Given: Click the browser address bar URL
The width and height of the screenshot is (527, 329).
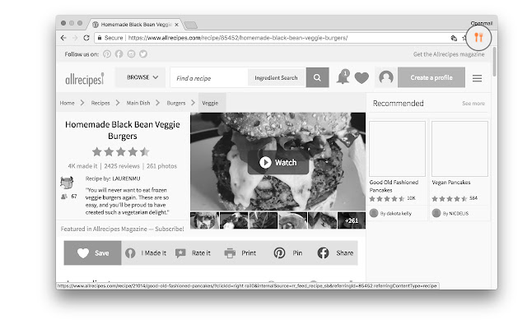Looking at the screenshot, I should click(x=238, y=38).
